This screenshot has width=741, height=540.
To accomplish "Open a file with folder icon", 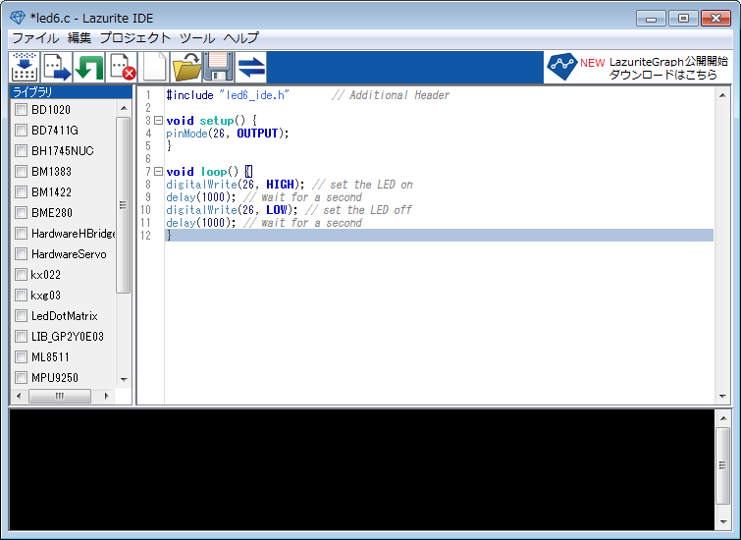I will tap(186, 67).
